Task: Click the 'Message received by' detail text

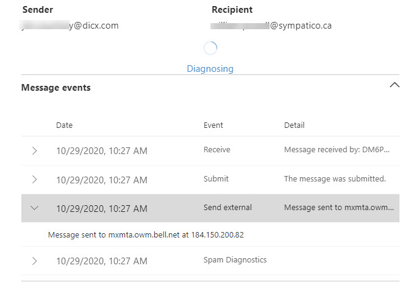Action: (336, 150)
